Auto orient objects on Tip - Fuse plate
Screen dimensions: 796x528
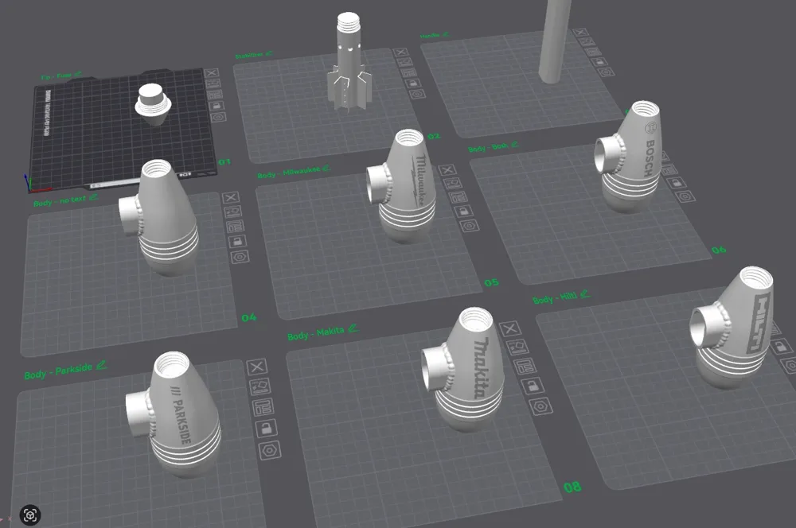213,83
